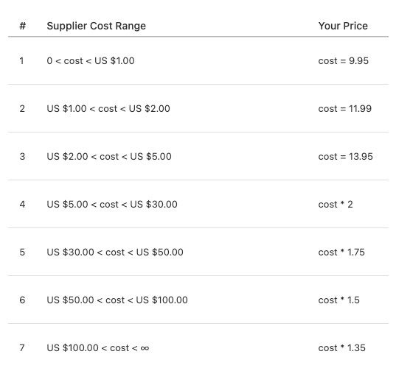The width and height of the screenshot is (396, 371).
Task: Click the Supplier Cost Range column header
Action: click(x=96, y=26)
